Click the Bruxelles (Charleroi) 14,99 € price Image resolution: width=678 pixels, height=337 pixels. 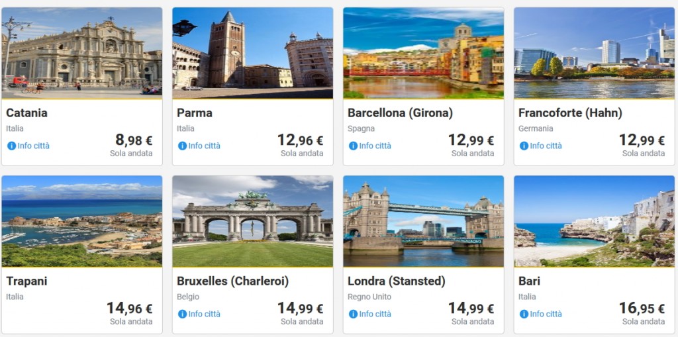pyautogui.click(x=300, y=309)
